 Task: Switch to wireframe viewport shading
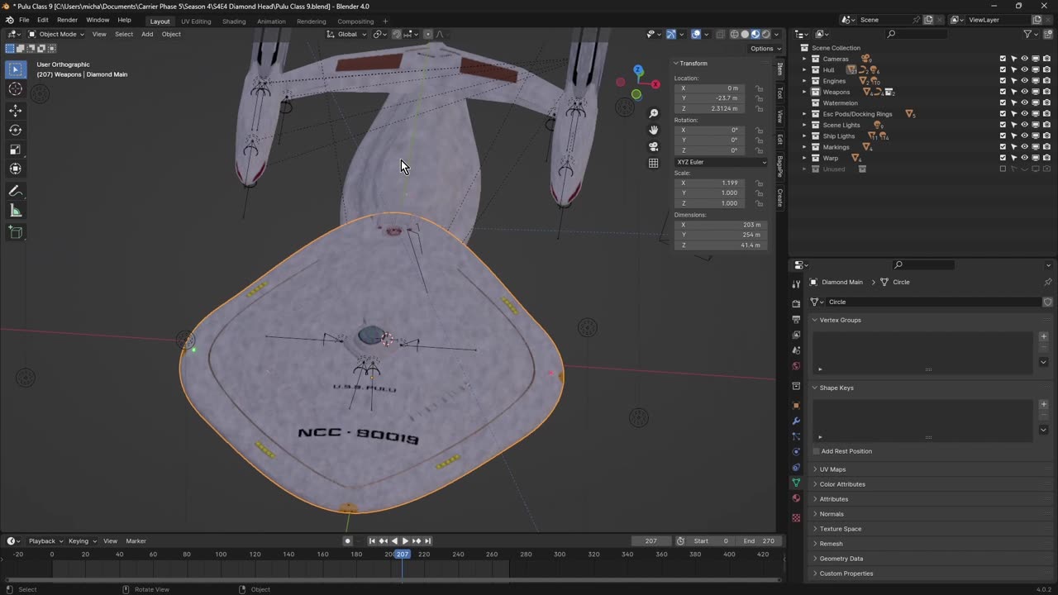(x=734, y=34)
